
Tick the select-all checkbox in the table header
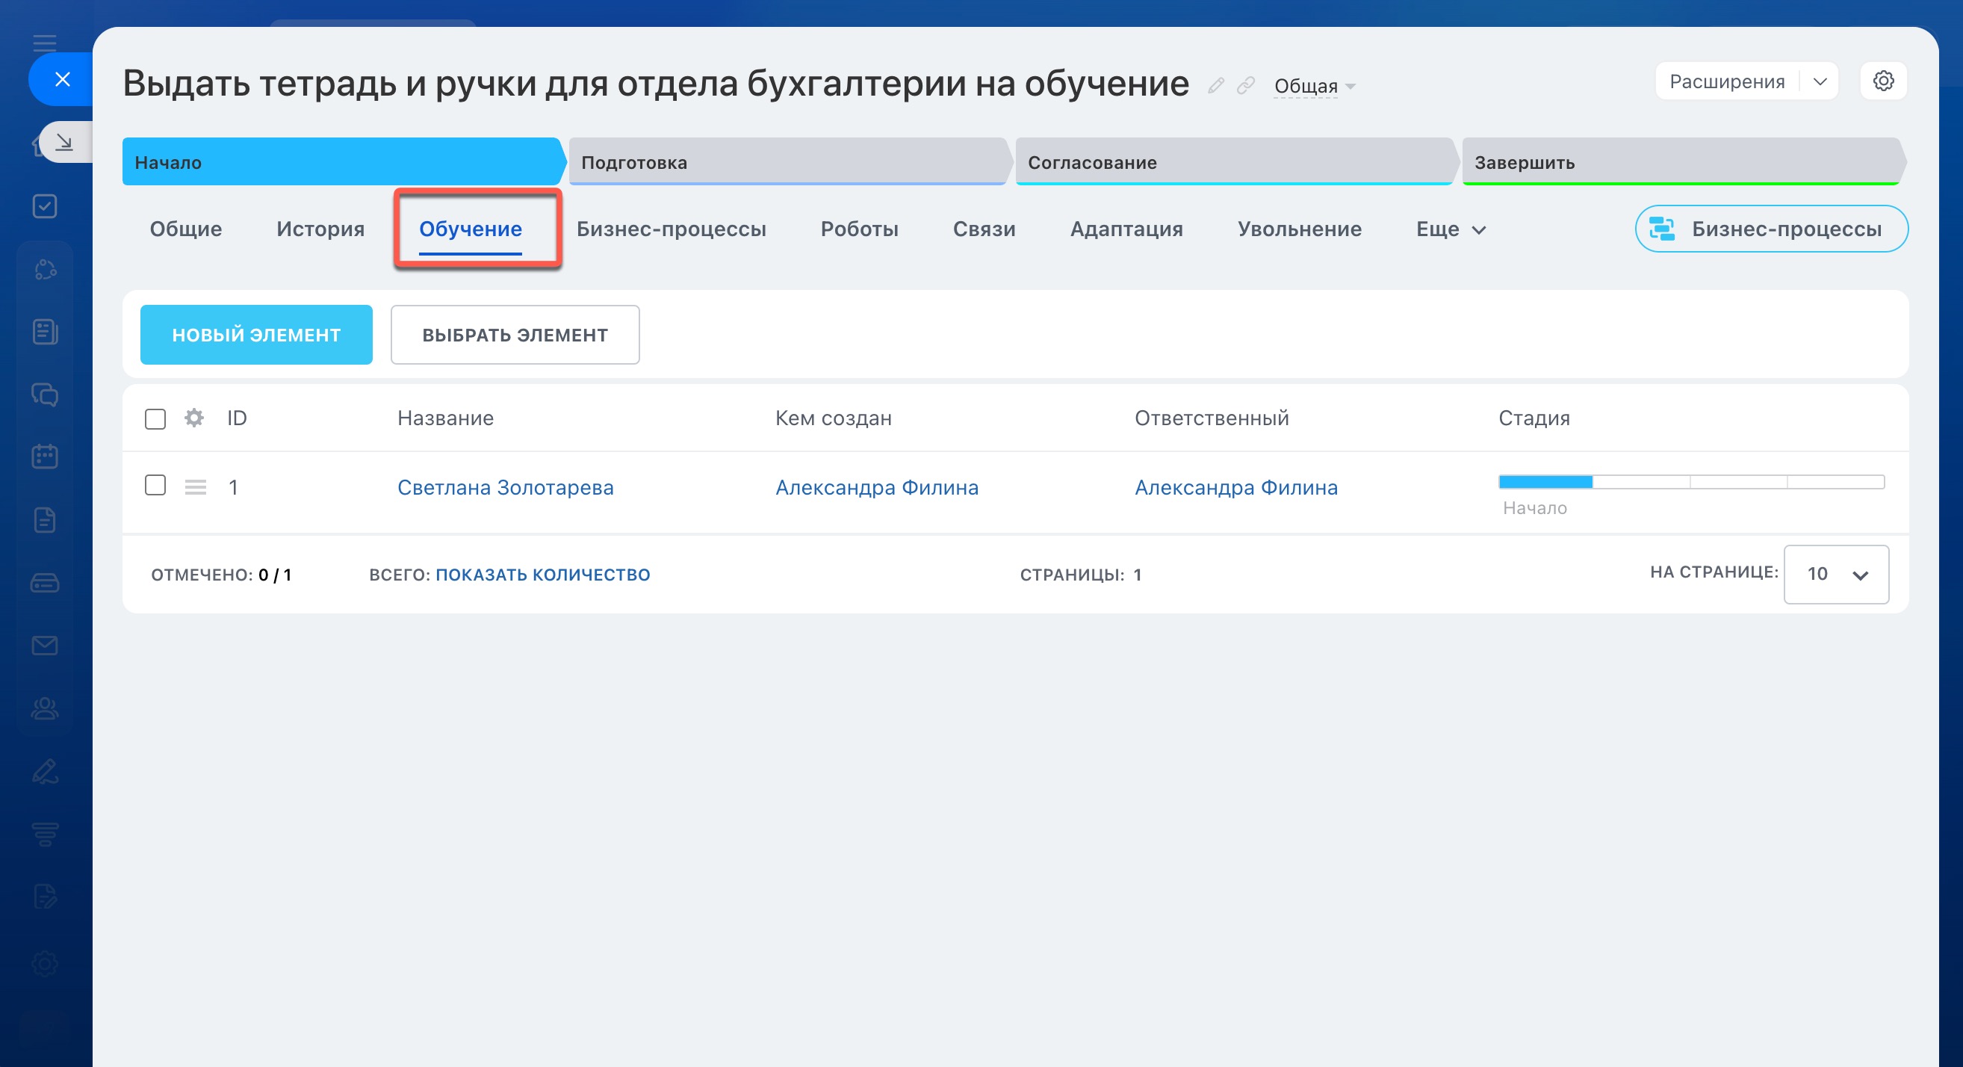(155, 418)
